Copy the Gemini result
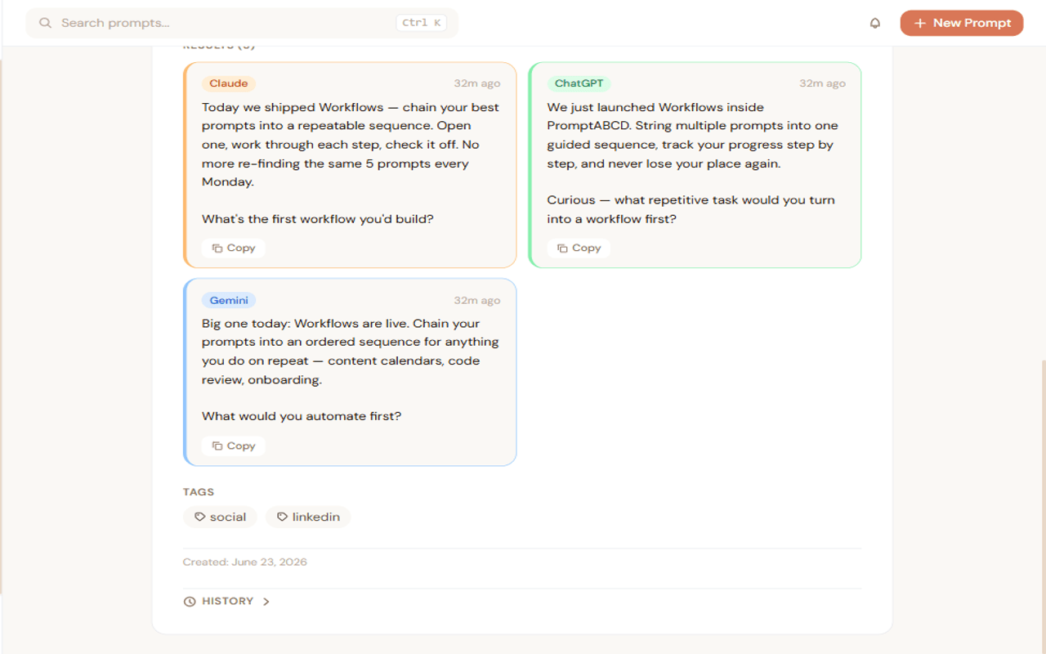 click(233, 446)
